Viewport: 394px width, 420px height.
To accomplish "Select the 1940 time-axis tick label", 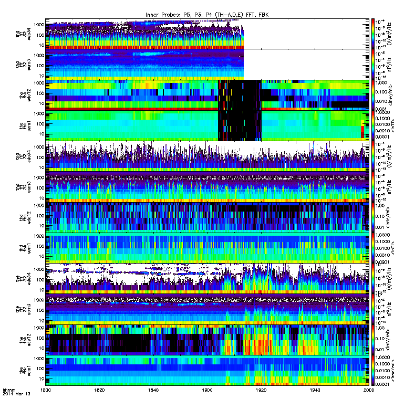I will 315,390.
